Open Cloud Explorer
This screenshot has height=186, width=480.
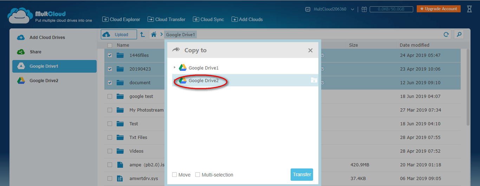121,19
